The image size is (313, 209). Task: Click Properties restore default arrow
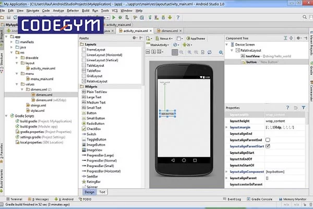tap(296, 108)
